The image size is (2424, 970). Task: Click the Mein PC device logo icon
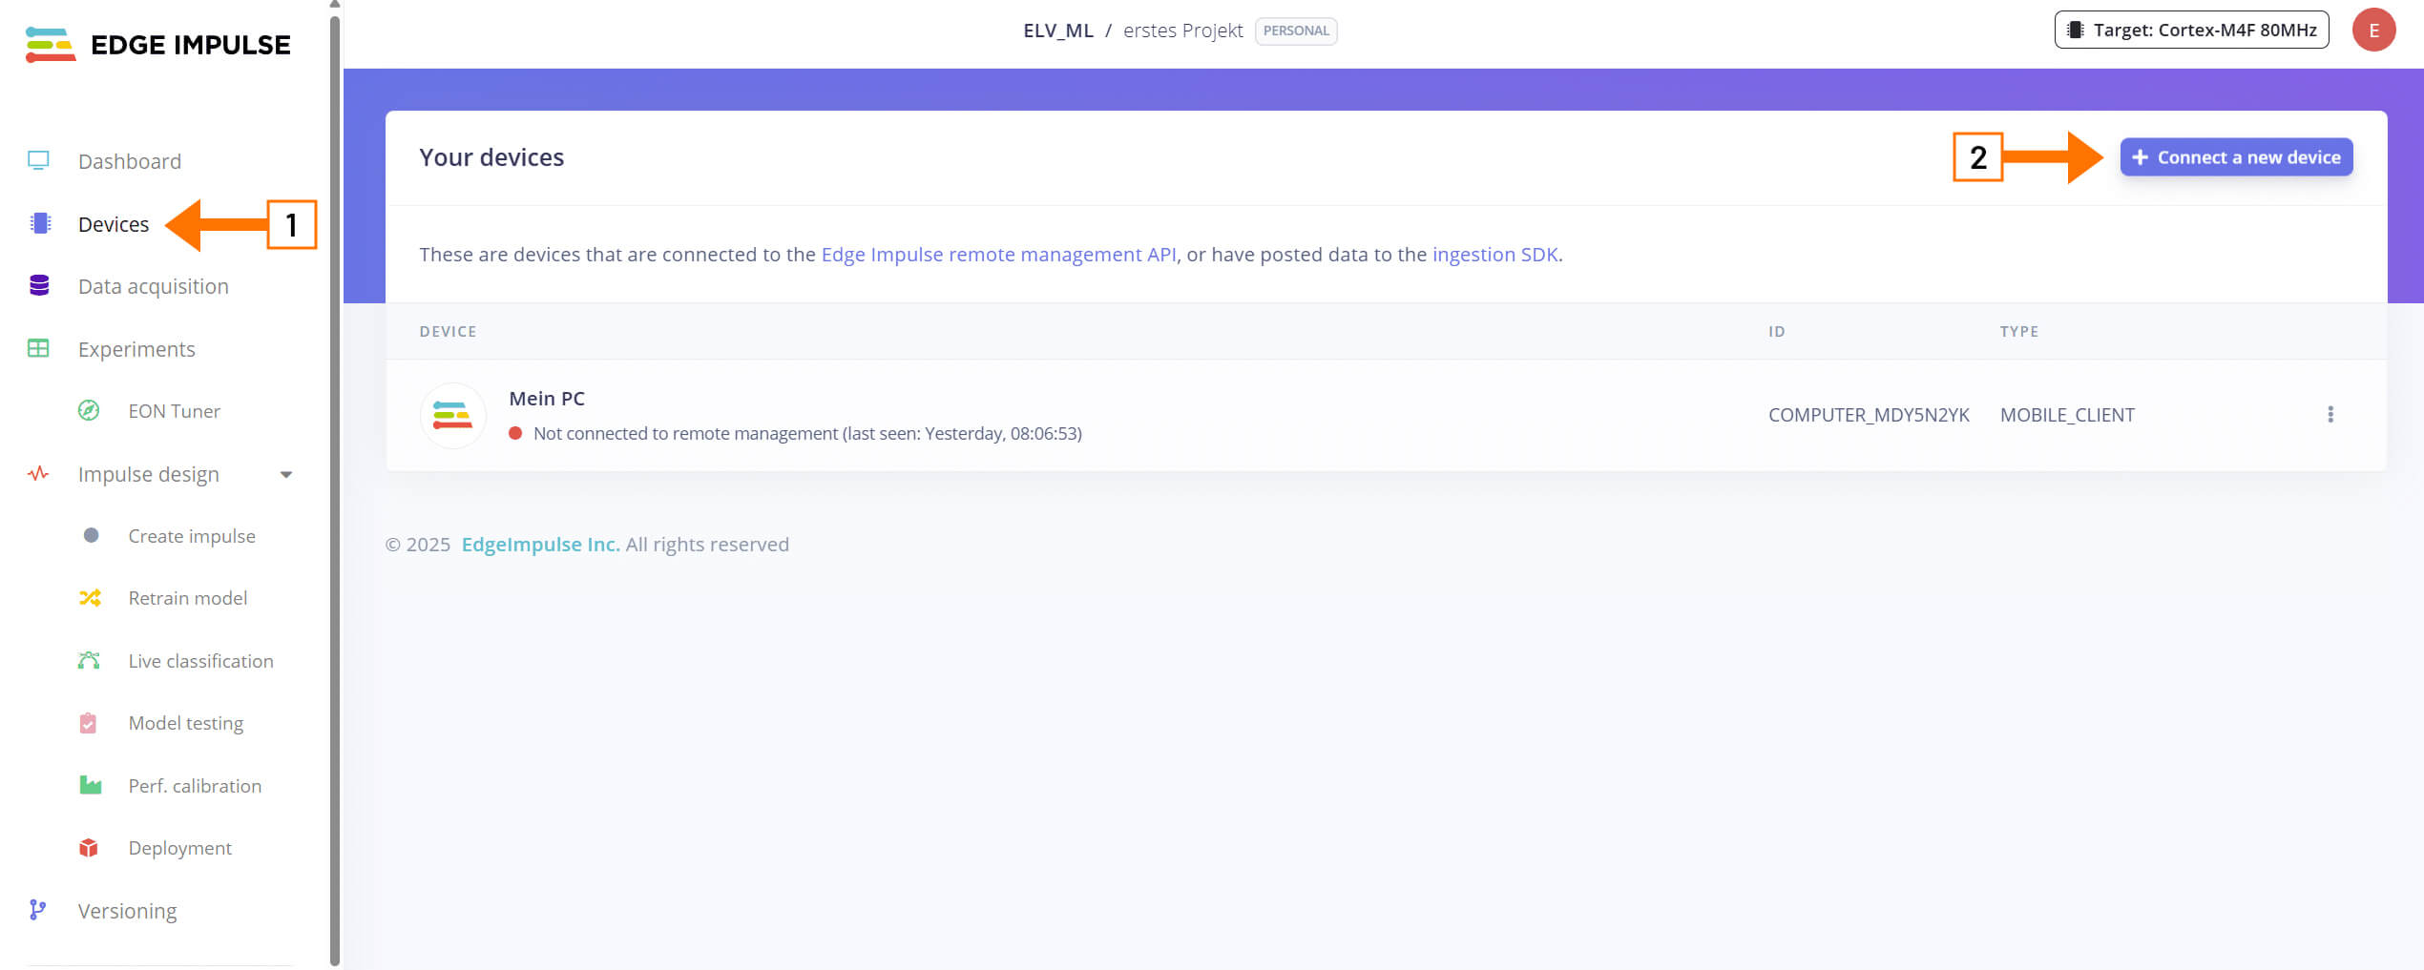[452, 415]
